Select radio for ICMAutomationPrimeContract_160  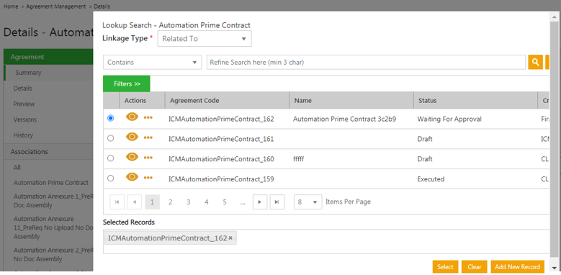[111, 158]
